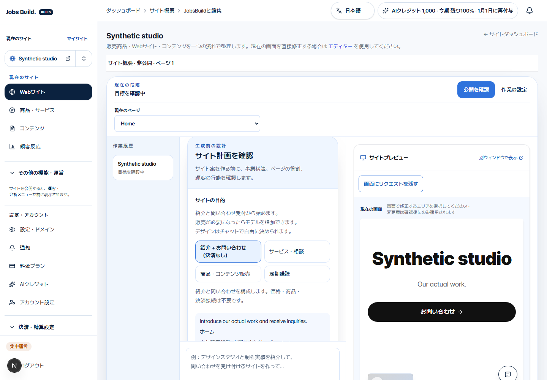Click the user icon for アカウント設定
The width and height of the screenshot is (547, 380).
coord(12,302)
